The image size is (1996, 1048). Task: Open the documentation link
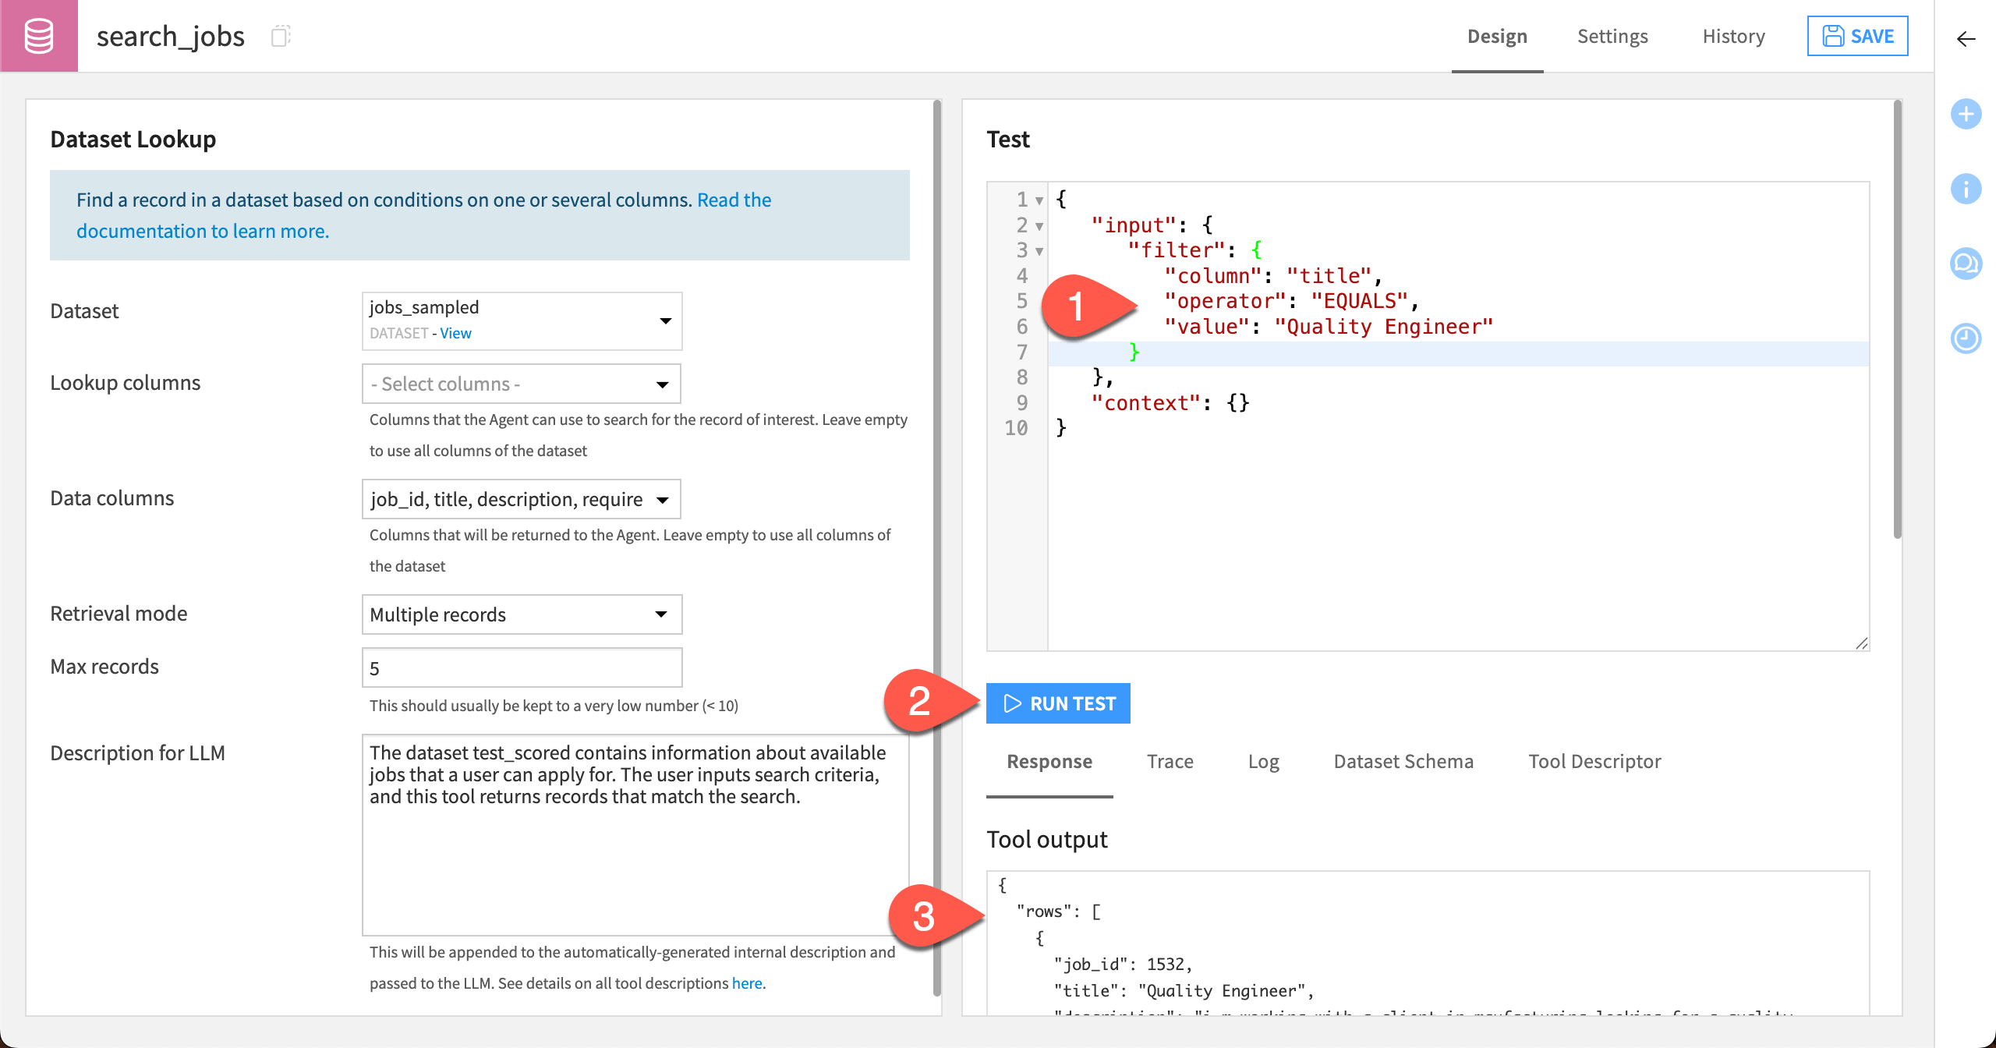[203, 231]
